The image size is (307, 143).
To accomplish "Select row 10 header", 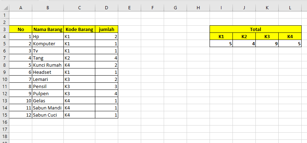I will click(4, 79).
